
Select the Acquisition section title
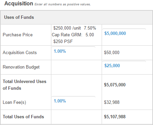coord(19,3)
